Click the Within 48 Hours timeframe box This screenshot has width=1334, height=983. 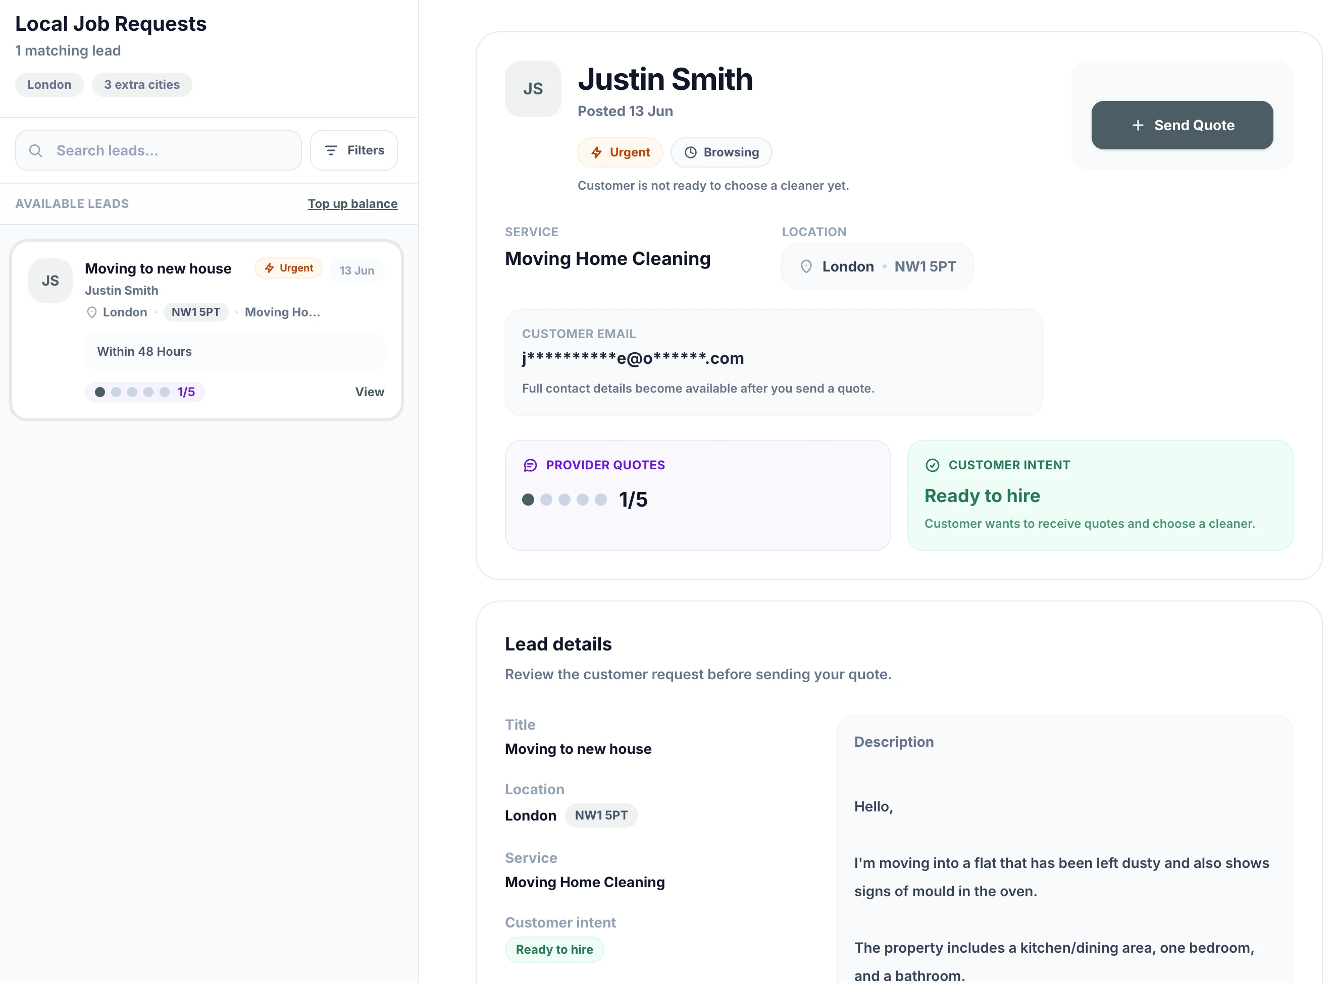[235, 352]
